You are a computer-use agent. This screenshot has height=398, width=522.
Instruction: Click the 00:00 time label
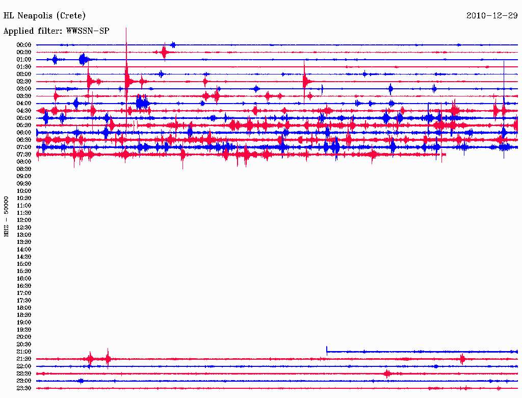point(24,45)
